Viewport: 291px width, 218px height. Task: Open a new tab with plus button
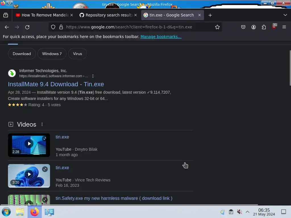coord(210,15)
